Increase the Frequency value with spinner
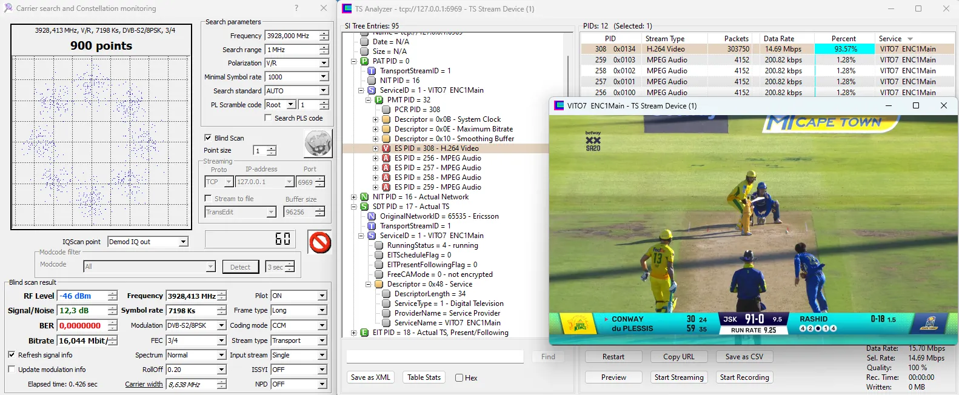 click(x=324, y=33)
